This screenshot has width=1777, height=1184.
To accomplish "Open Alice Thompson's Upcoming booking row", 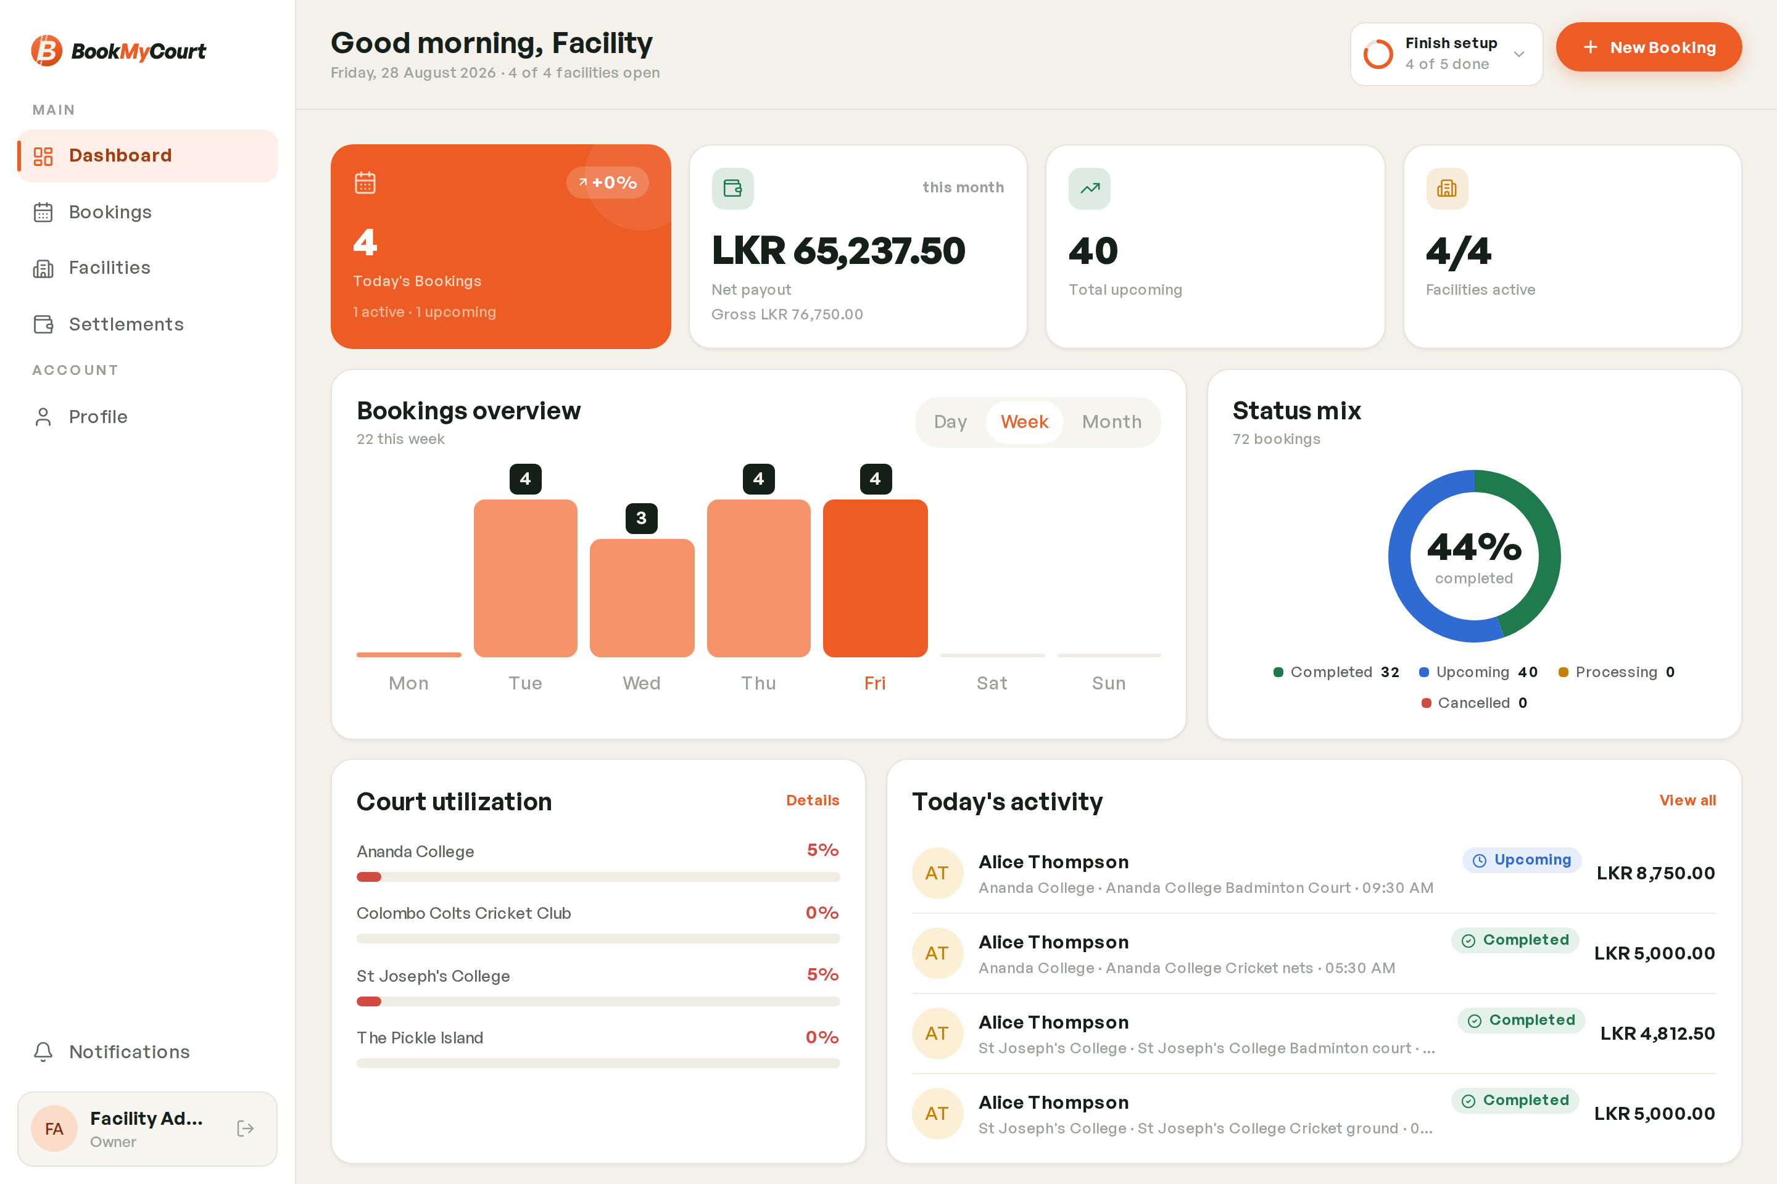I will [x=1313, y=873].
